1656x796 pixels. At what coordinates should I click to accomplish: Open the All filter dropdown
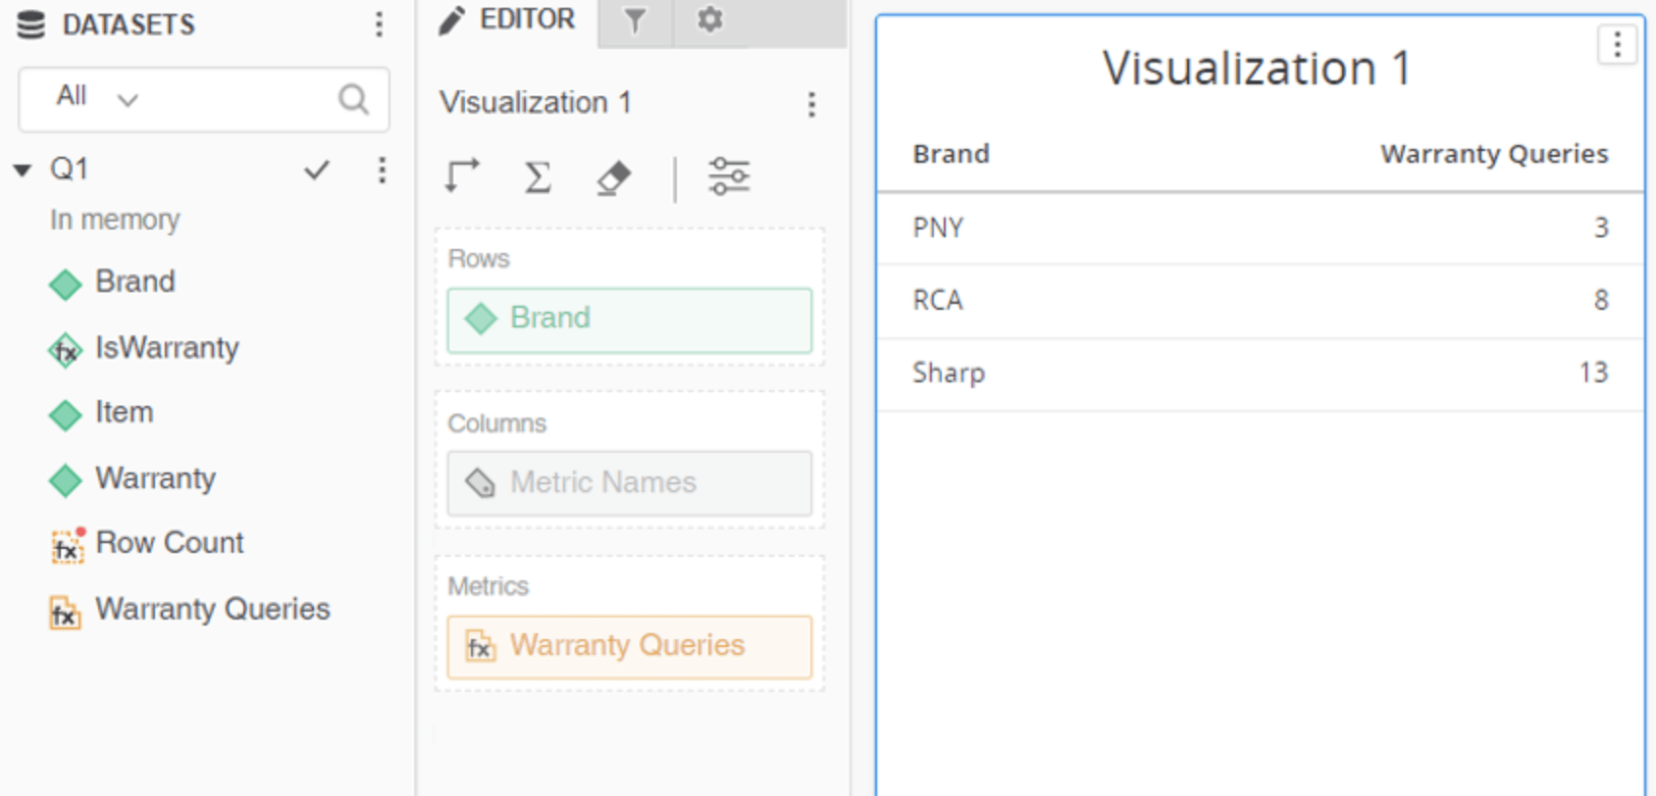click(96, 98)
